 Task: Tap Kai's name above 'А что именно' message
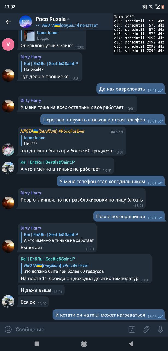(x=48, y=162)
